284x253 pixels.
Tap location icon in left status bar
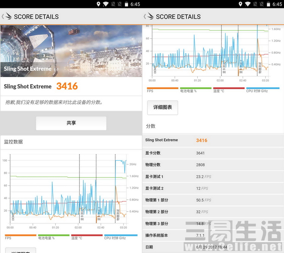pos(98,4)
